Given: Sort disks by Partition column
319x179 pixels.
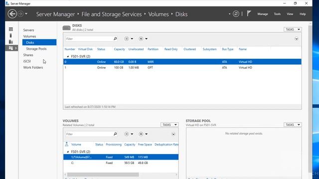Looking at the screenshot, I should point(153,49).
